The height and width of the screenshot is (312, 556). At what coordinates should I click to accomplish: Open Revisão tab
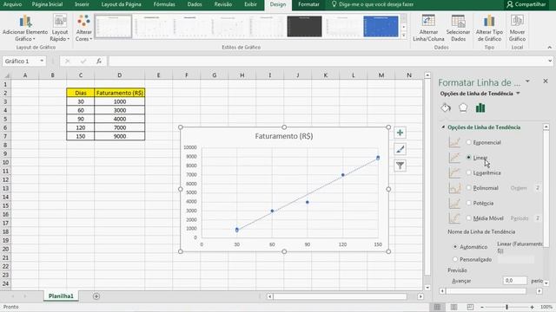(223, 4)
